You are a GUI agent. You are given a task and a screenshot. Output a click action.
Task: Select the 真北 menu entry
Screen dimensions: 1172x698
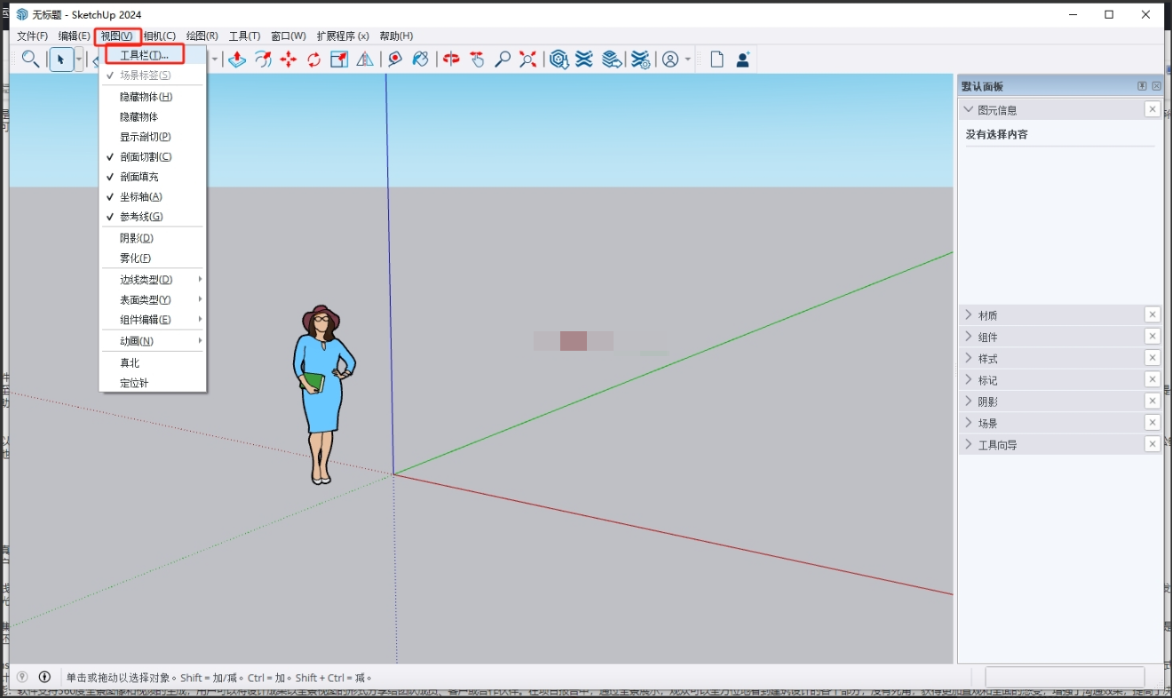pos(153,363)
